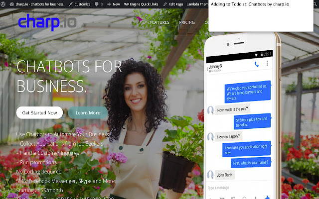Open the charp.io site dashboard menu
The width and height of the screenshot is (319, 199).
37,4
